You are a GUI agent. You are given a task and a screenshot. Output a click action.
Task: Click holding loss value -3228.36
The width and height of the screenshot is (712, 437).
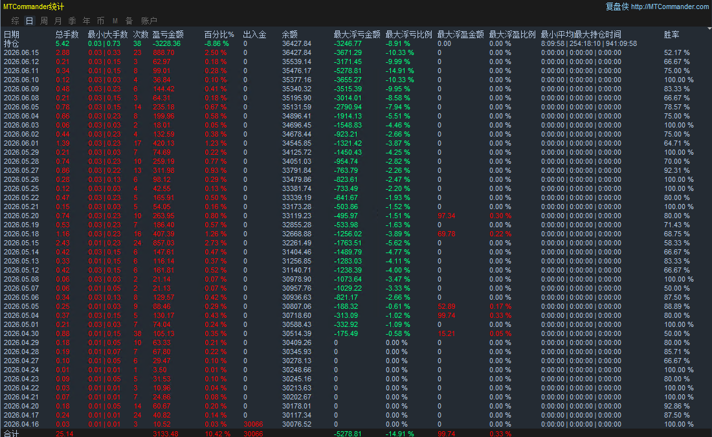pos(166,43)
